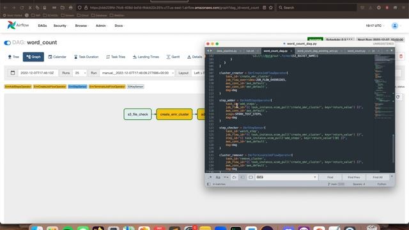This screenshot has height=230, width=409.
Task: Toggle regular expression search in find panel
Action: point(210,178)
